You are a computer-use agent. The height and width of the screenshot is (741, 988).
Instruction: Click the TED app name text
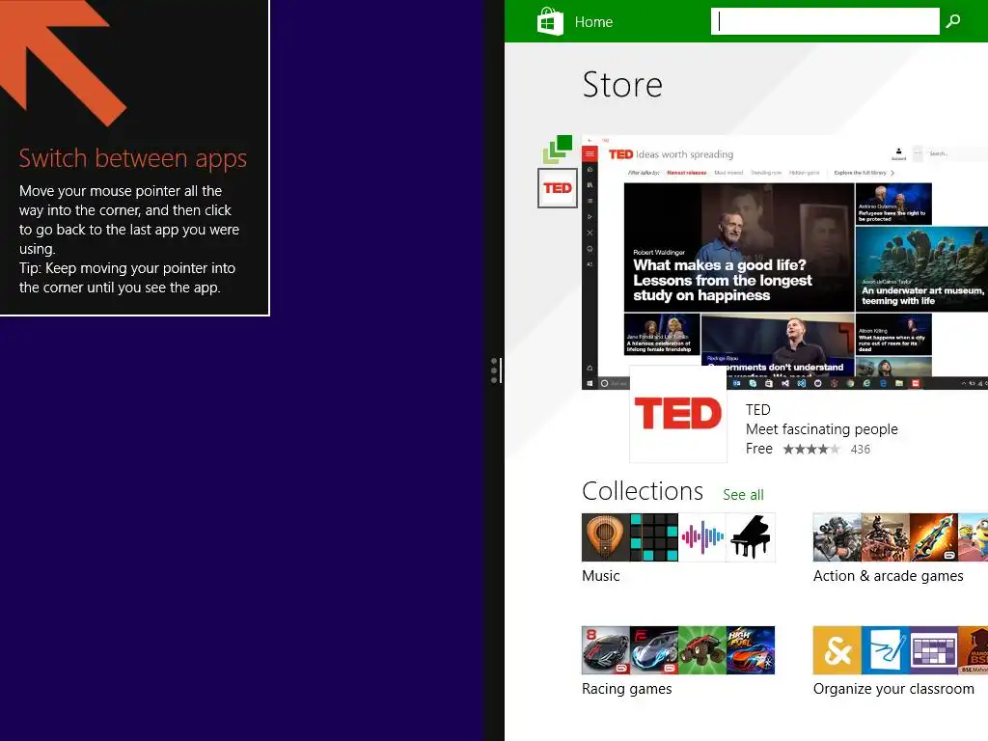(x=758, y=409)
